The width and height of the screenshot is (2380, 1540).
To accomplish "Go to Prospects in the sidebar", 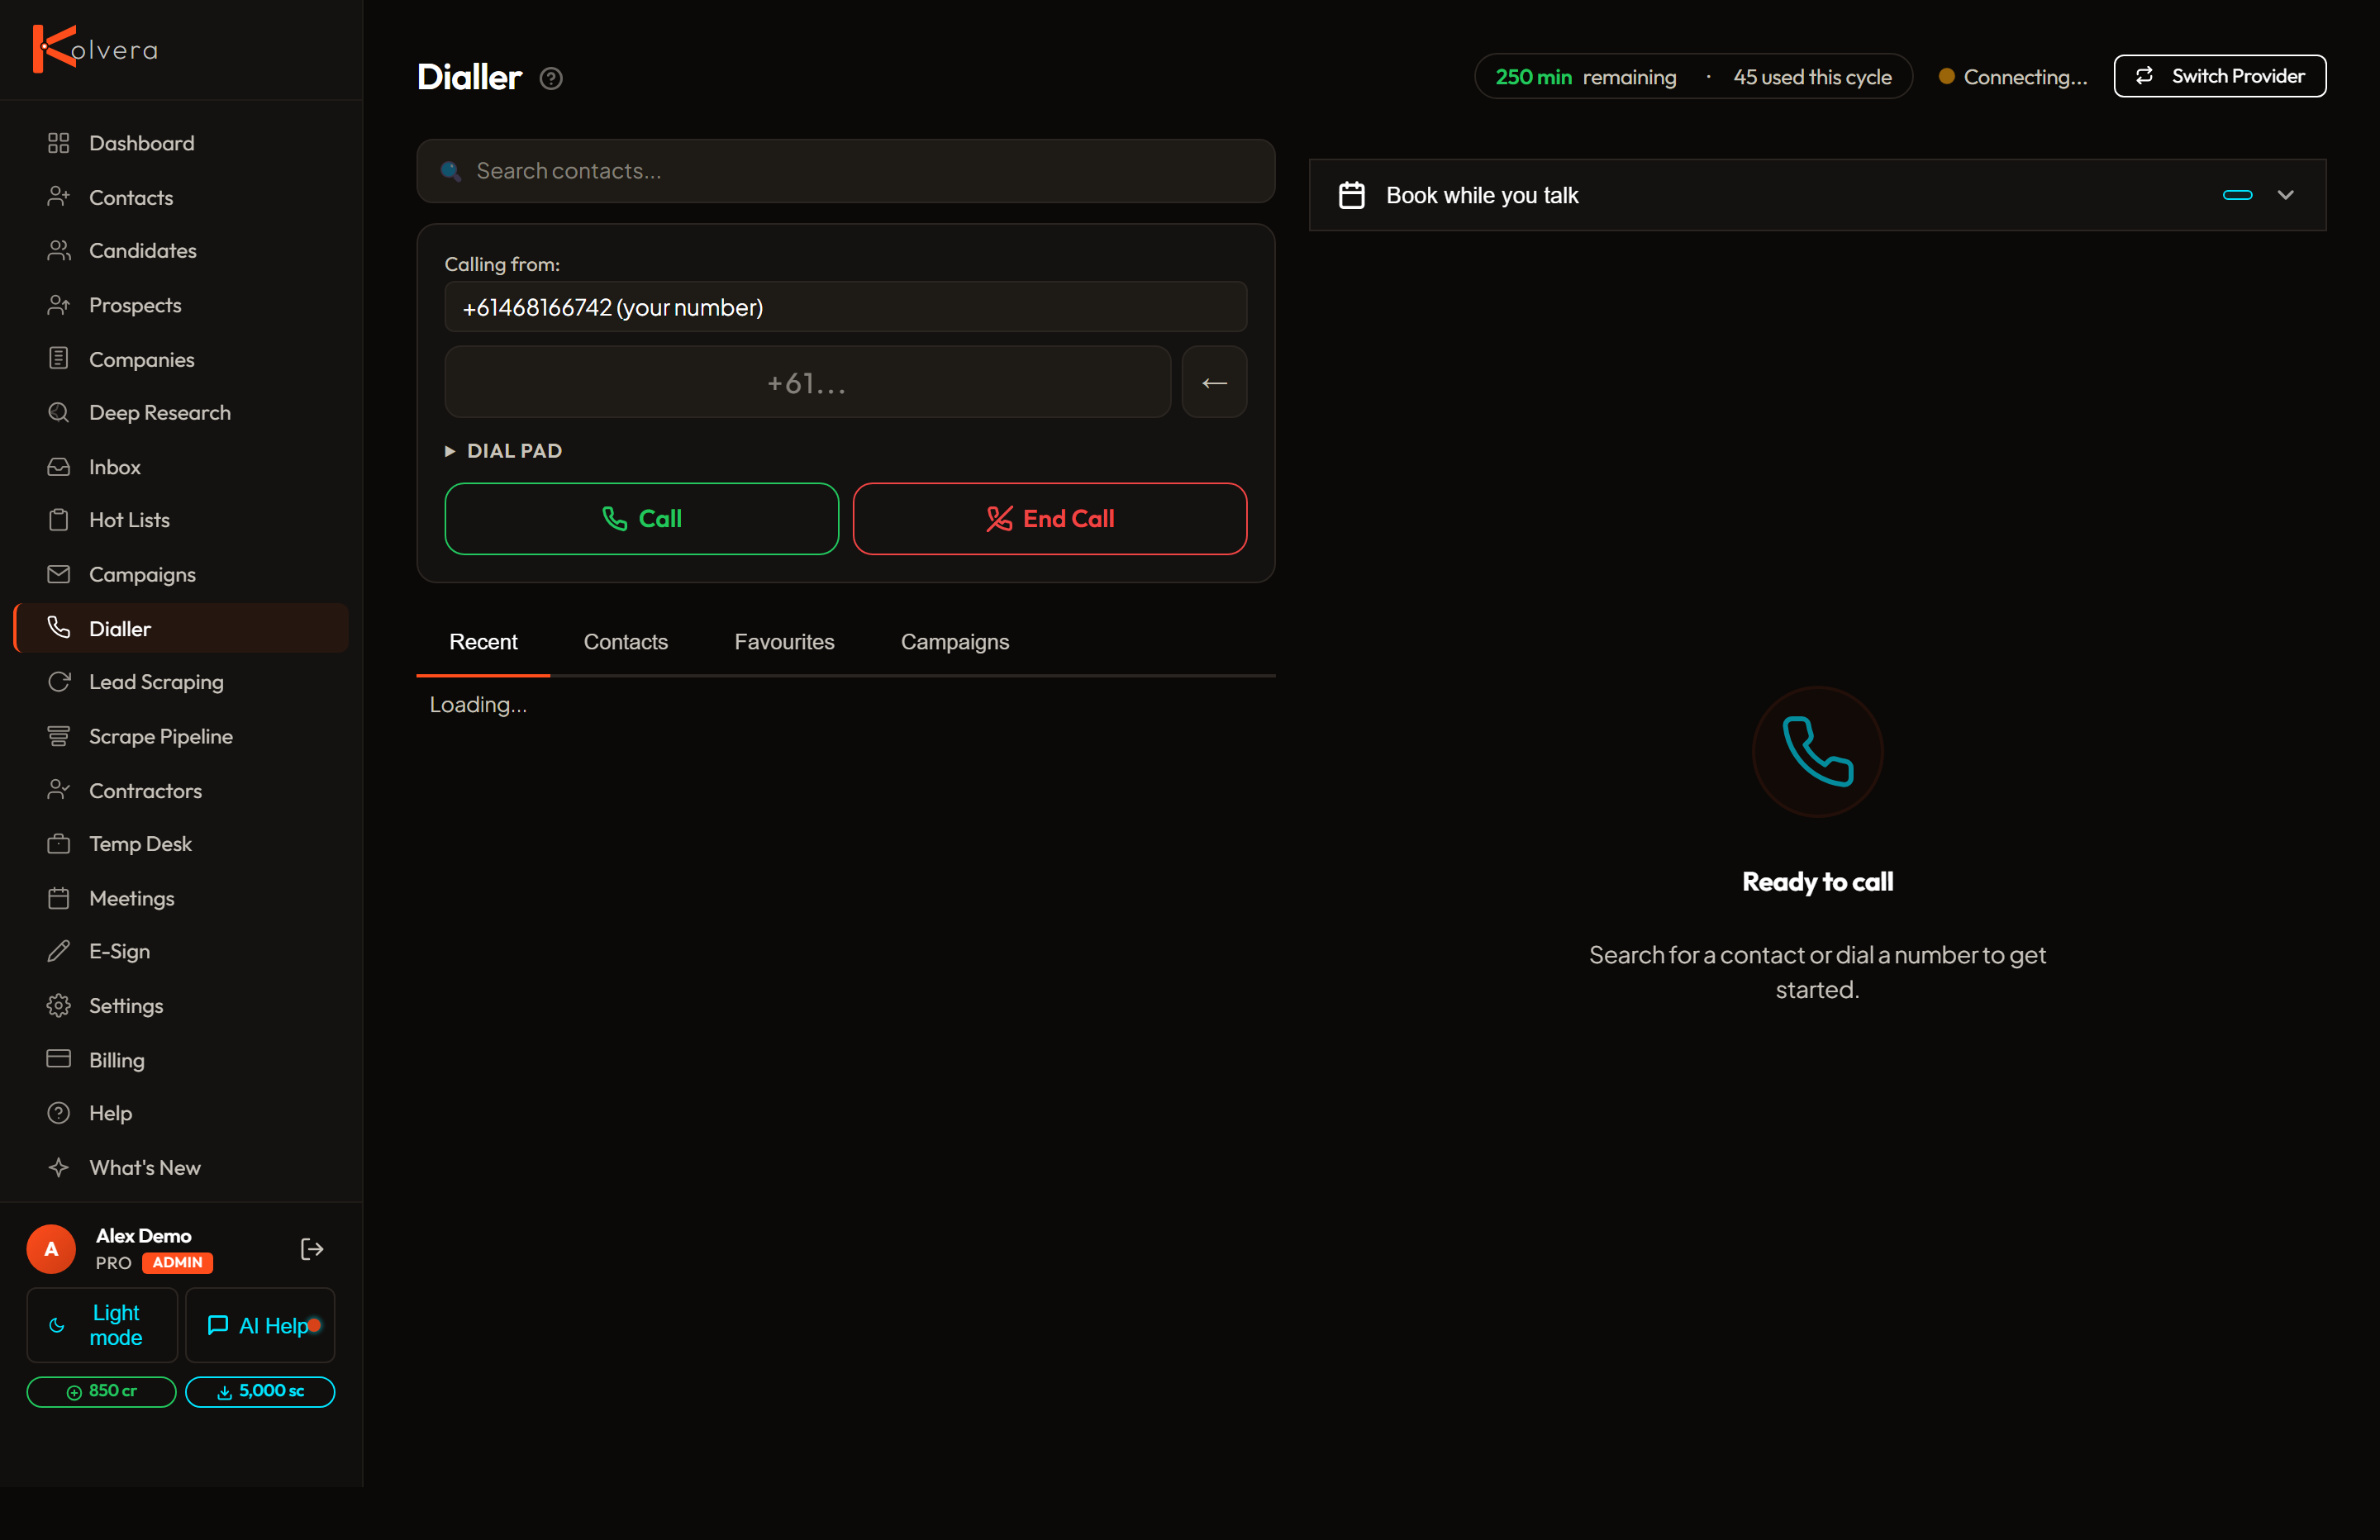I will point(181,305).
